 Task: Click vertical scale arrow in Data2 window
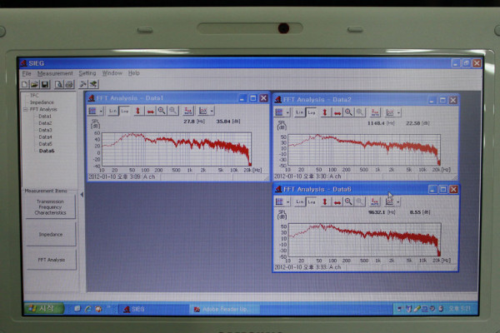click(325, 112)
